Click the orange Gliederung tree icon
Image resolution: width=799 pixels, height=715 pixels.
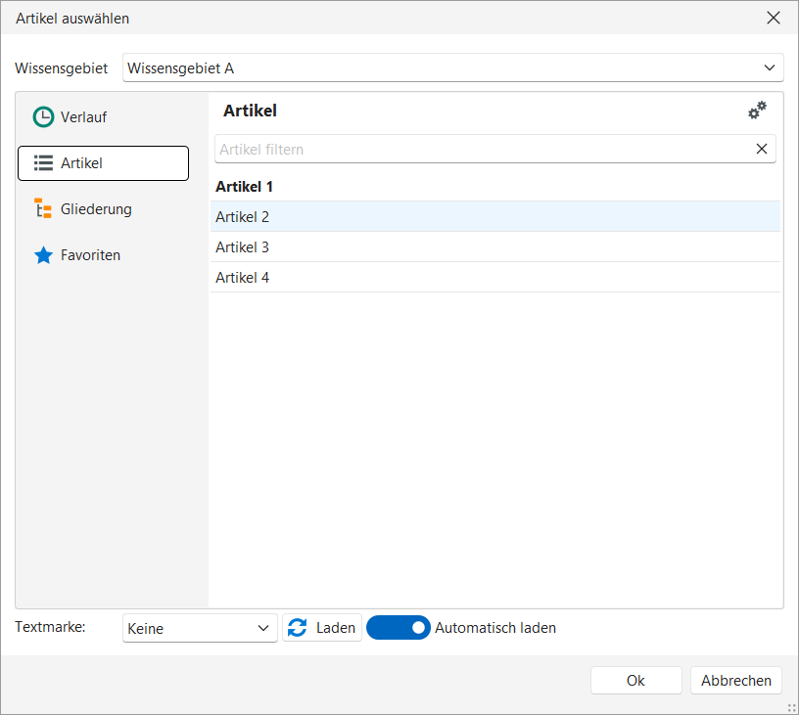tap(43, 209)
